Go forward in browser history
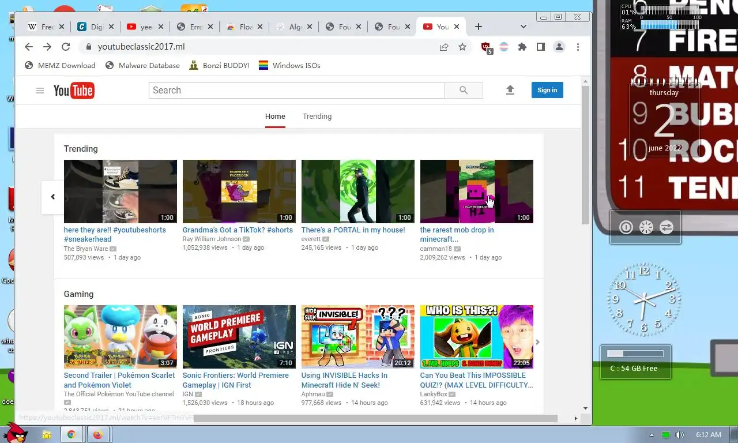 pyautogui.click(x=47, y=47)
